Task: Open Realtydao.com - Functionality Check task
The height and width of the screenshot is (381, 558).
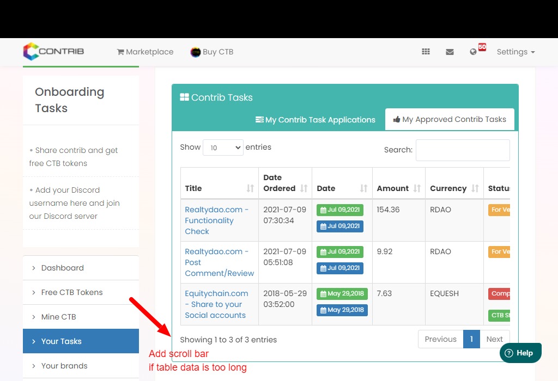Action: (216, 220)
